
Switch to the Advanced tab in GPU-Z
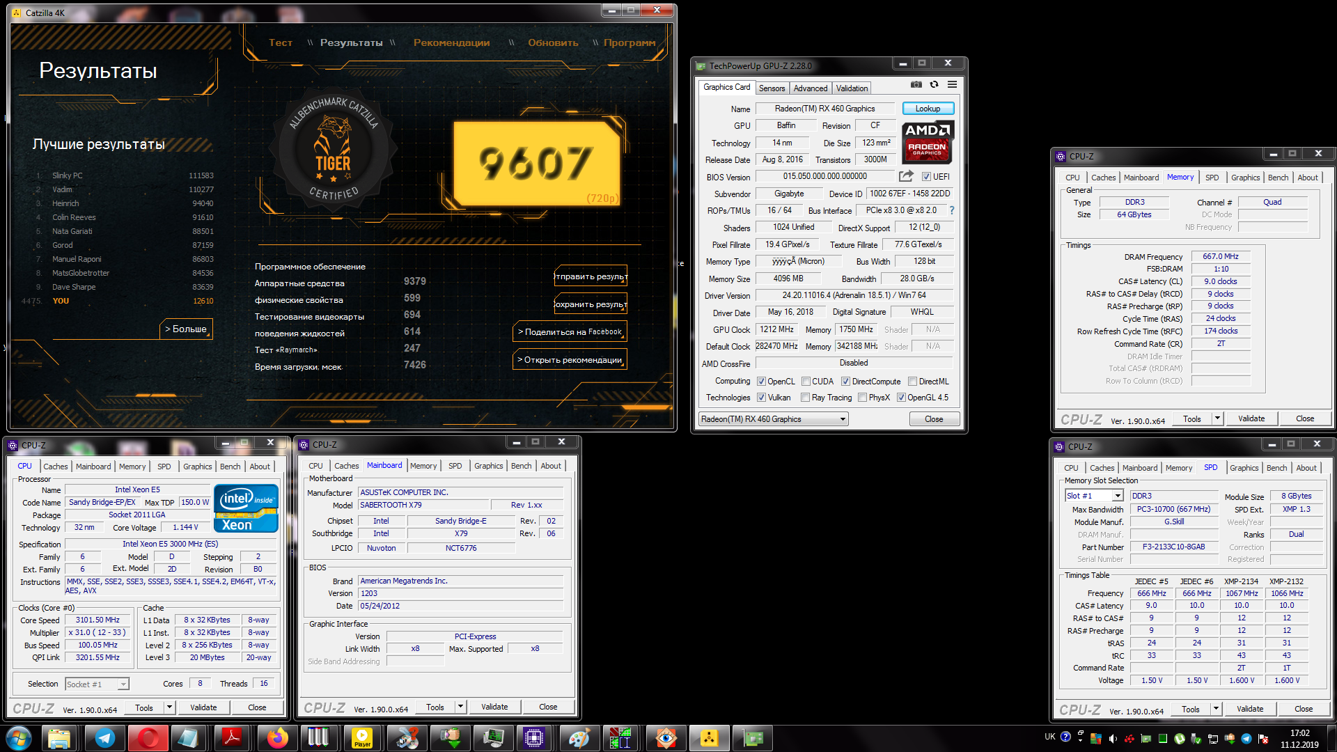click(x=811, y=88)
